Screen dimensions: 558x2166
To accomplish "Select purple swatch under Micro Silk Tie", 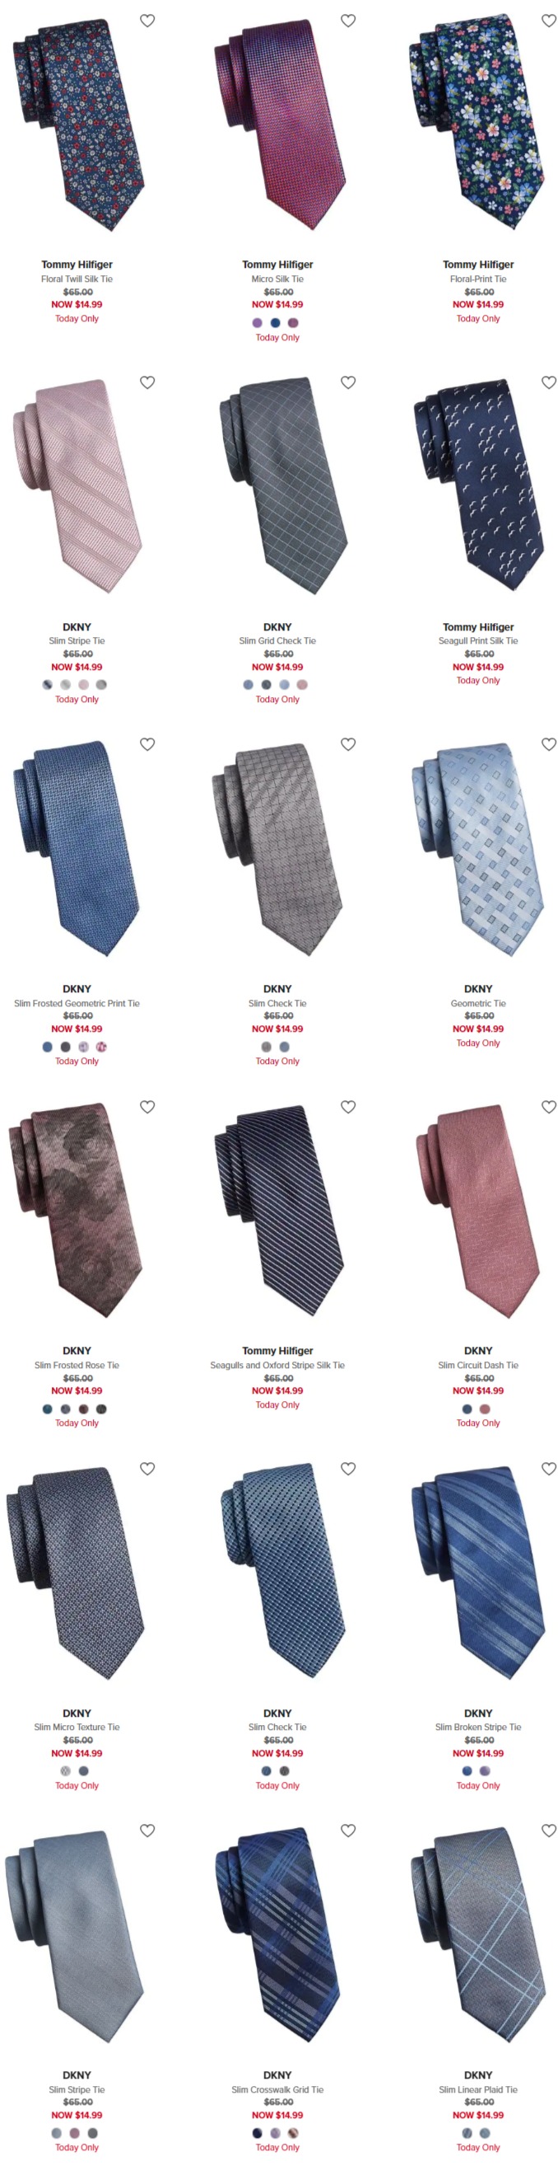I will 258,323.
